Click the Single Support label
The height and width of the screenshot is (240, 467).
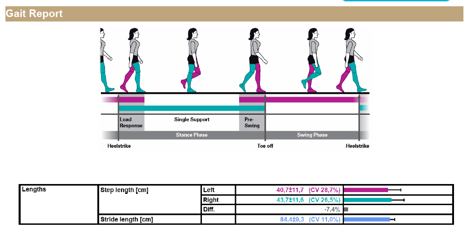192,120
